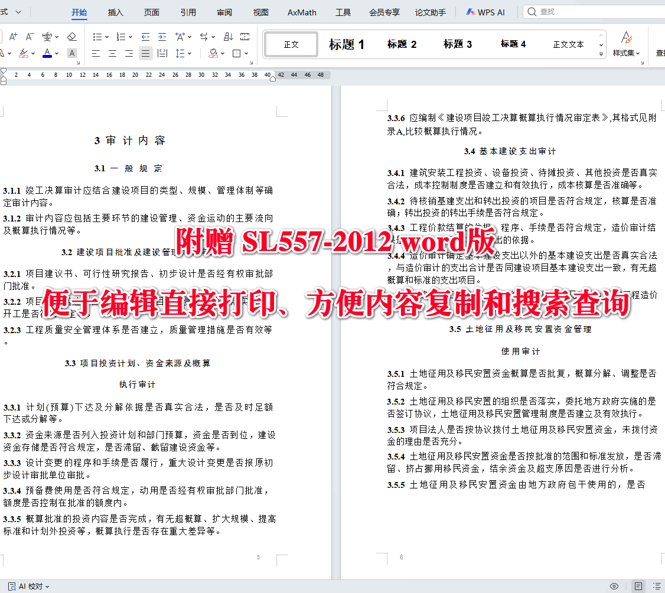Expand phonetic guide dropdown arrow
Viewport: 665px width, 593px height.
[57, 37]
